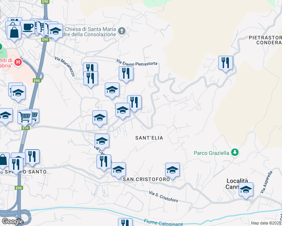This screenshot has height=226, width=282.
Task: Click the Via S. Cristoforo street label
Action: click(164, 196)
